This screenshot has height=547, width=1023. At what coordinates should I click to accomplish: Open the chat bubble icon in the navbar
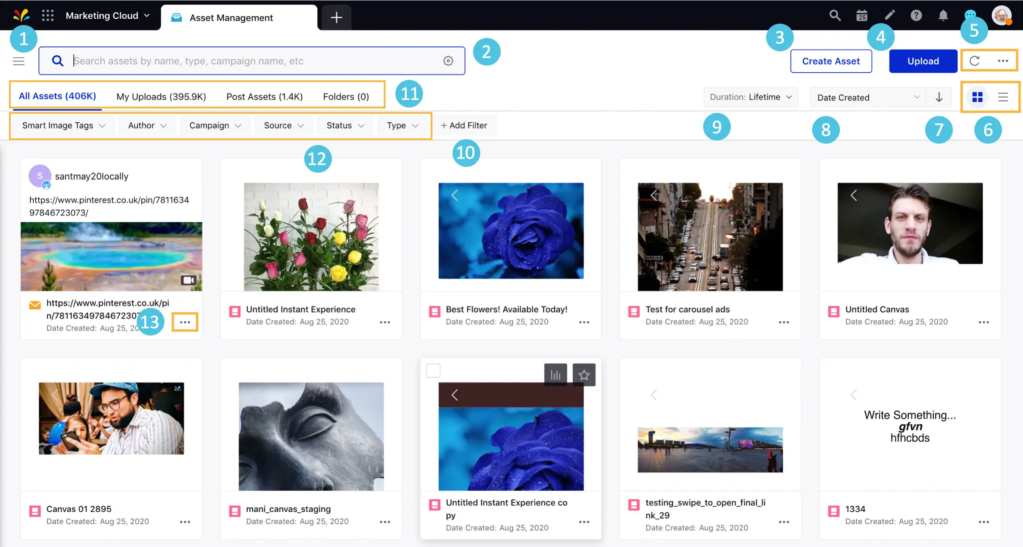[970, 15]
